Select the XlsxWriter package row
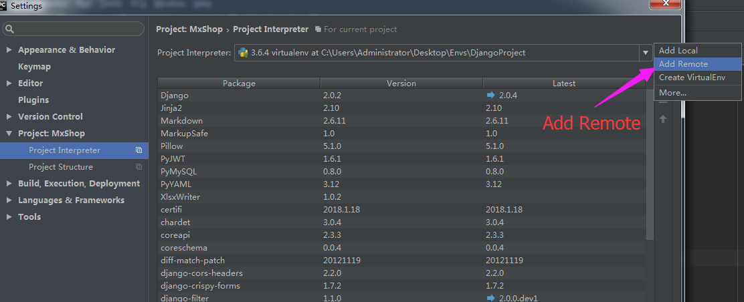744x302 pixels. point(401,196)
